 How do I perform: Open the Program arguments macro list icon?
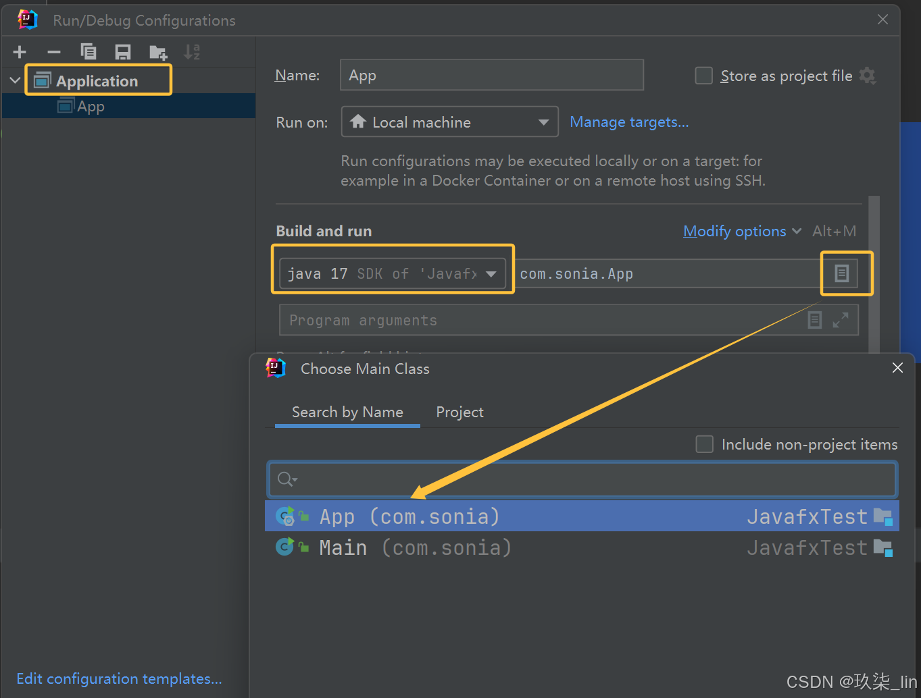pyautogui.click(x=815, y=320)
